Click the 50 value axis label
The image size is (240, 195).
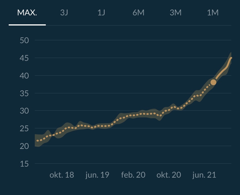(x=24, y=40)
